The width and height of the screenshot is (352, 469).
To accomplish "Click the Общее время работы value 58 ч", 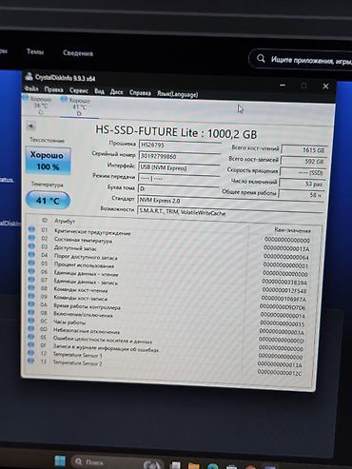I will click(x=301, y=195).
